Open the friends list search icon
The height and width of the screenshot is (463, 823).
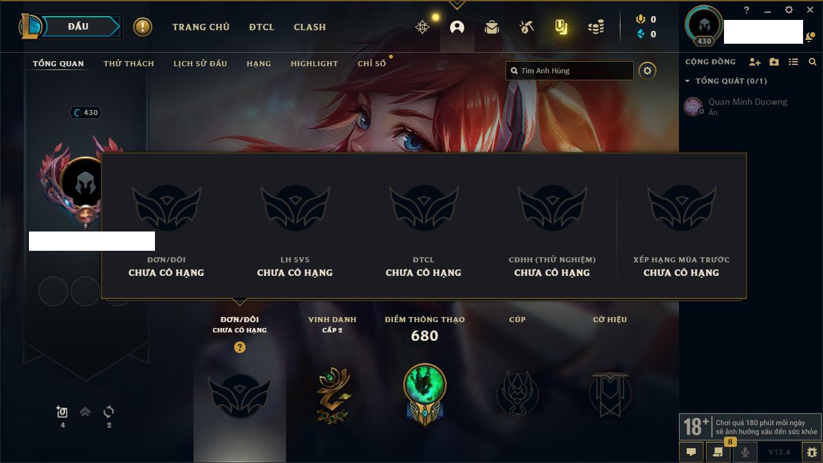click(813, 62)
